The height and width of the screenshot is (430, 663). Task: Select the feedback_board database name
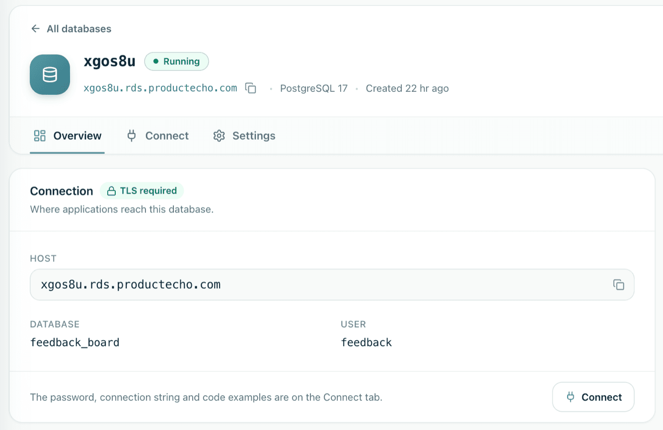(x=75, y=342)
